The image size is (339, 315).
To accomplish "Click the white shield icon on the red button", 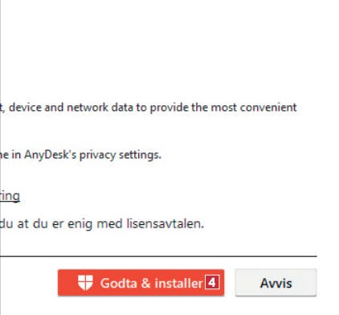I will [x=85, y=283].
